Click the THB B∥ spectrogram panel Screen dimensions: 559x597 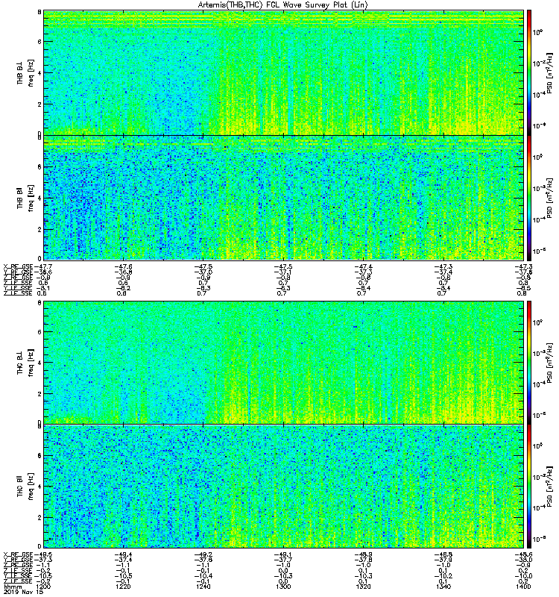pos(284,198)
